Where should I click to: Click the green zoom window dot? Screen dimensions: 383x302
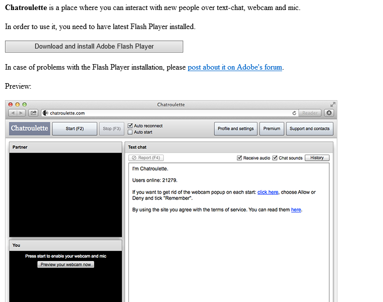(25, 104)
